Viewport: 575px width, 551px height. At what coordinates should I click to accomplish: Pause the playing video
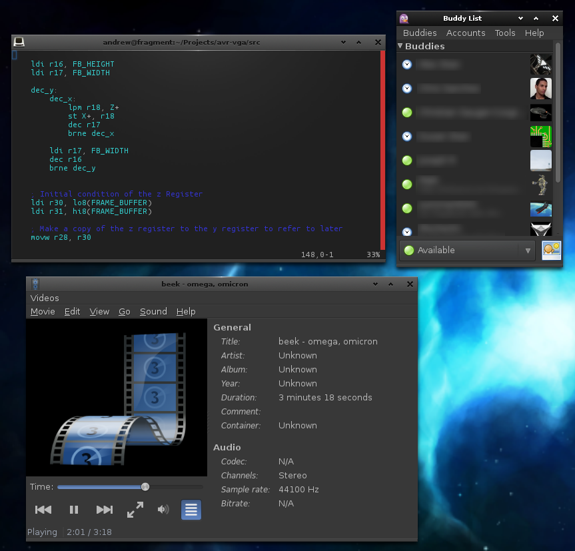coord(74,510)
